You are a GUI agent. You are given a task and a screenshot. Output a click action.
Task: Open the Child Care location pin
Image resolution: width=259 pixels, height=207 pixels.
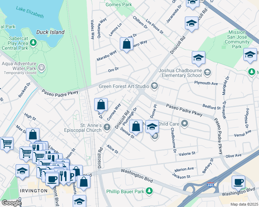click(x=185, y=123)
